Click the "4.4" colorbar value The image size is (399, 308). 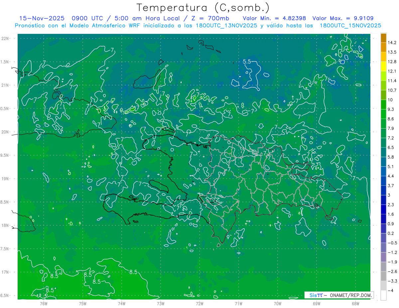(x=391, y=176)
